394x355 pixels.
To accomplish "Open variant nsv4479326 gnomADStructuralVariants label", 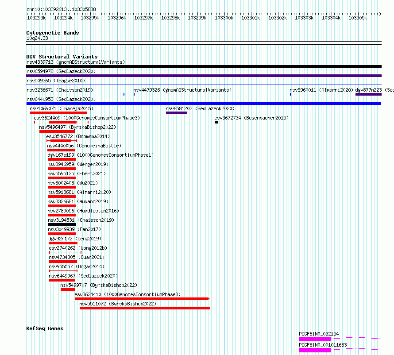I will click(x=182, y=90).
